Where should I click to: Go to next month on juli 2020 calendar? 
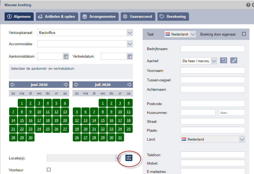[x=129, y=85]
